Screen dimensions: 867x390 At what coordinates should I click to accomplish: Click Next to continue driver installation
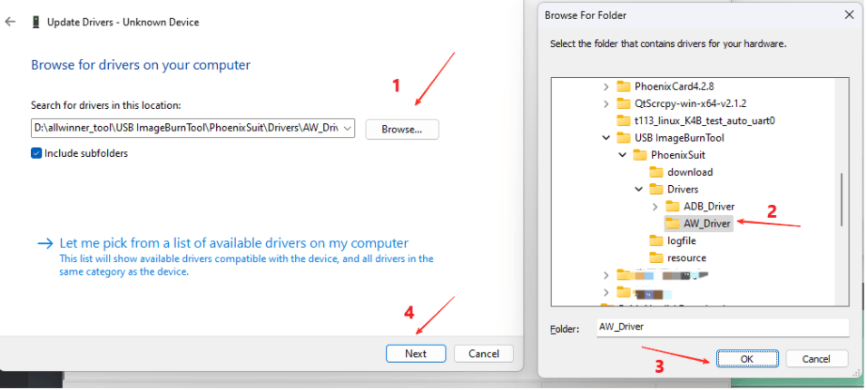(416, 354)
